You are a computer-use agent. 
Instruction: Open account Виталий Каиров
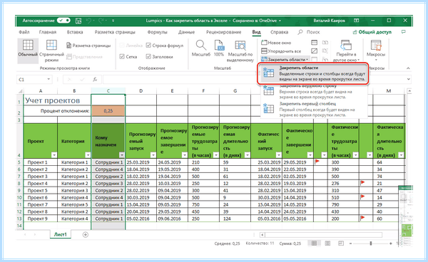pos(329,21)
